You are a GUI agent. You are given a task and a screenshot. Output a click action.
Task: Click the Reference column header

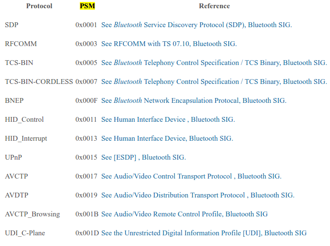(x=214, y=6)
